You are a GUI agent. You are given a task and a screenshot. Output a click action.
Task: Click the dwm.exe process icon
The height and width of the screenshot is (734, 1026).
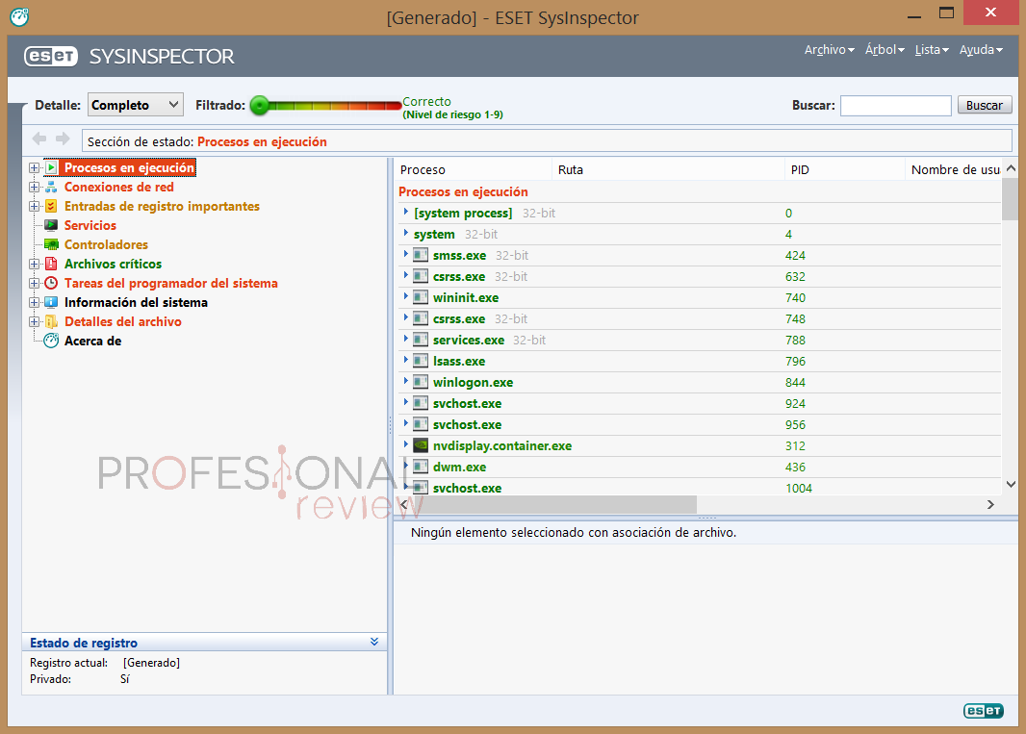pyautogui.click(x=421, y=468)
